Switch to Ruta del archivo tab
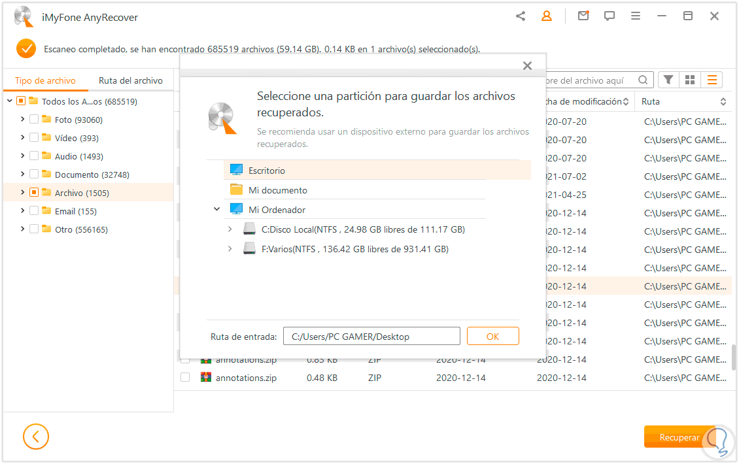The height and width of the screenshot is (464, 739). coord(131,80)
